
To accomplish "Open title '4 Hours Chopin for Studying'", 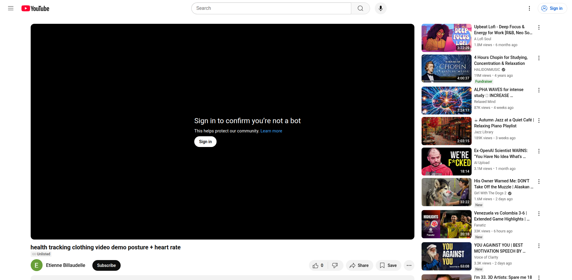I will (x=501, y=60).
